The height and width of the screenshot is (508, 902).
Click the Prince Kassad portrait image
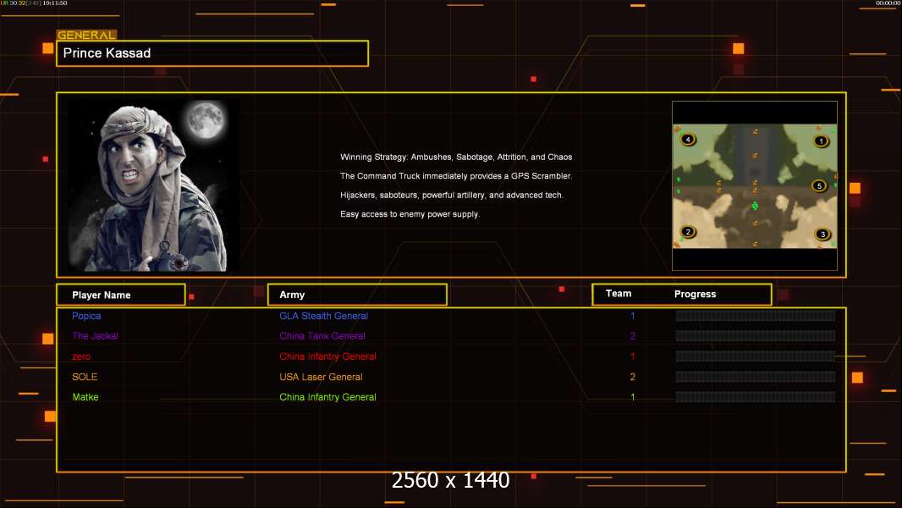coord(154,185)
